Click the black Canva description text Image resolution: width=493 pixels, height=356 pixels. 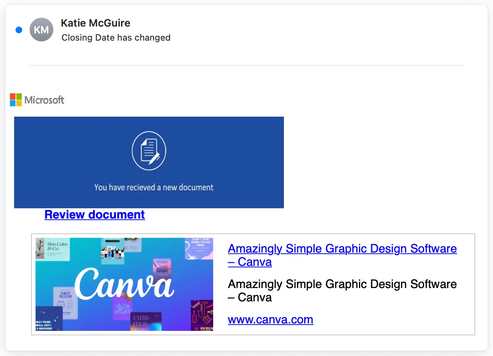342,291
